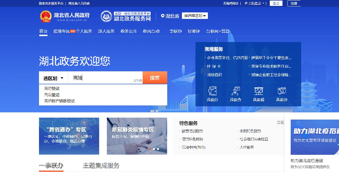
Task: Click the 助力湖北疫后重振 caption text
Action: [x=307, y=161]
